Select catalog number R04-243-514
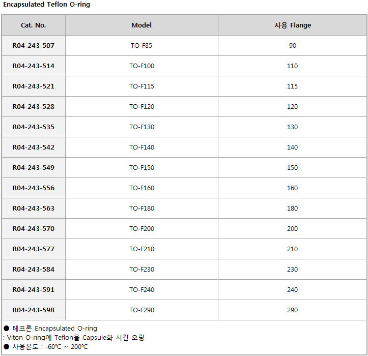Viewport: 368px width, 356px height. [33, 66]
